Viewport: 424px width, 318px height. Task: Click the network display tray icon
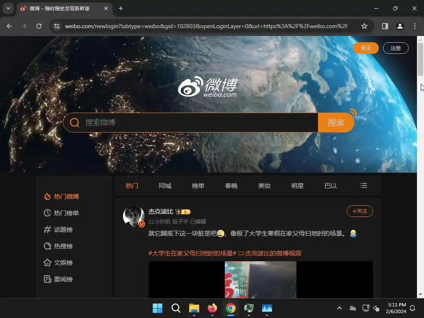pos(366,308)
